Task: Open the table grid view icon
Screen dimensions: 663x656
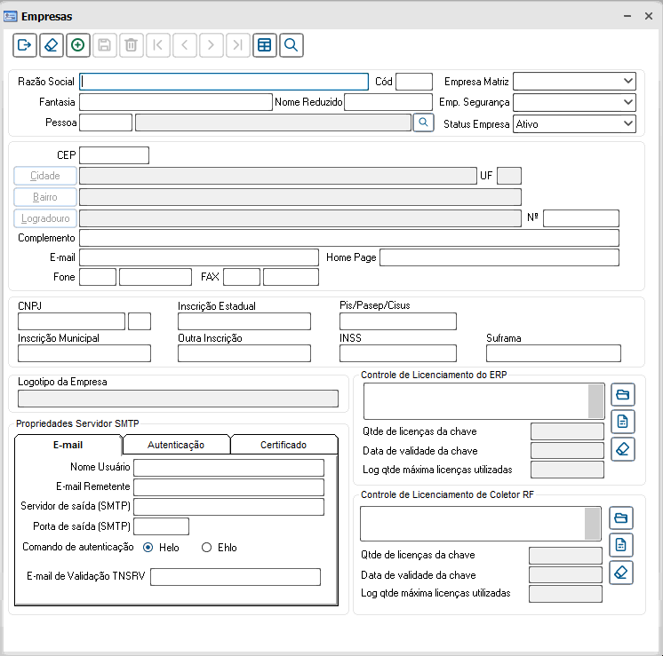Action: pyautogui.click(x=265, y=45)
